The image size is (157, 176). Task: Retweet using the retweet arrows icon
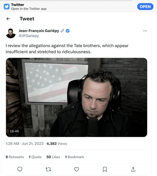tap(48, 169)
